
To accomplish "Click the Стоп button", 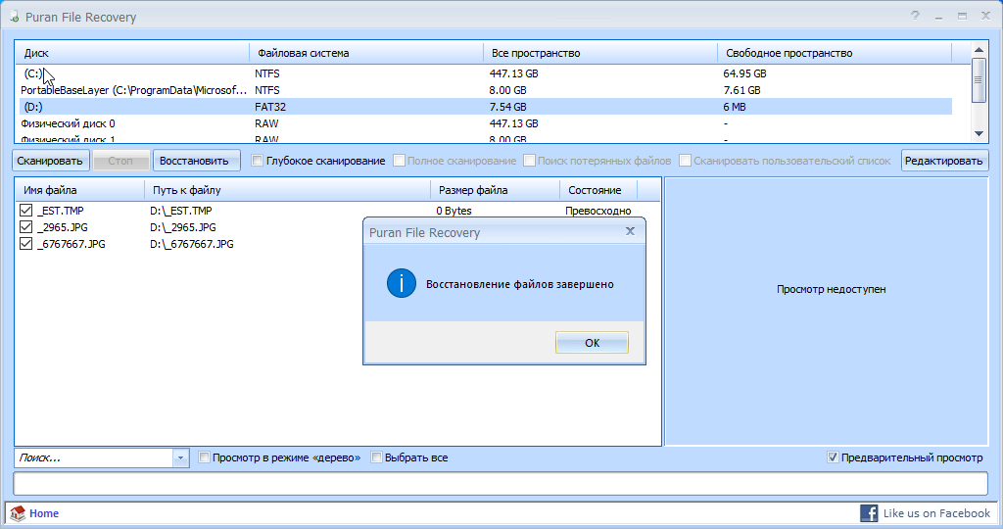I will [x=120, y=161].
